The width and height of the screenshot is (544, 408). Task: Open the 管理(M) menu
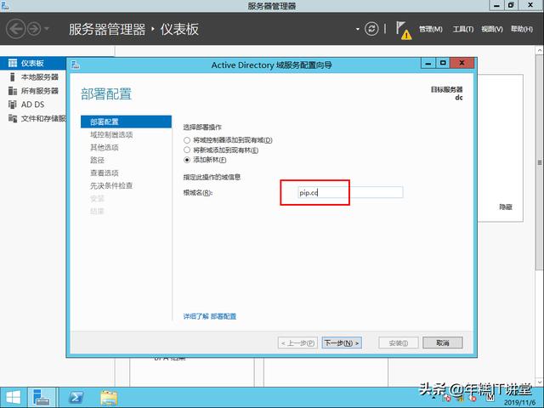(x=431, y=29)
